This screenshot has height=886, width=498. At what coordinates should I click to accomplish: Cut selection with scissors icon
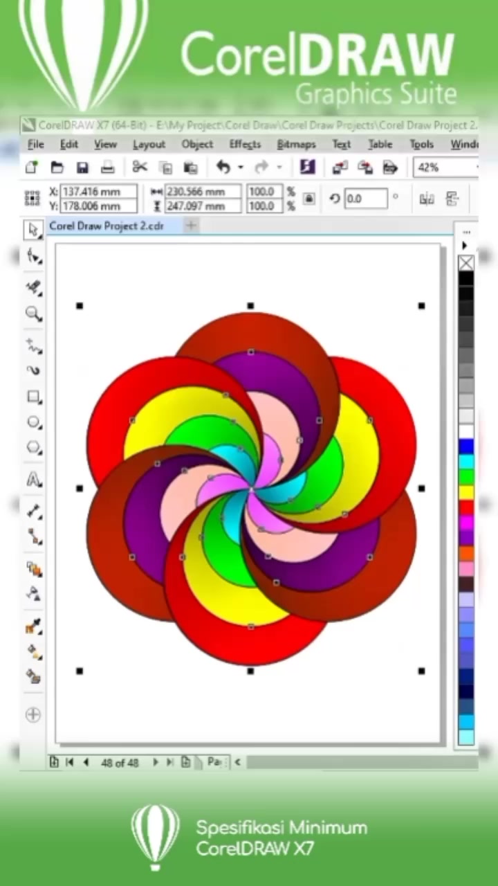pyautogui.click(x=140, y=167)
